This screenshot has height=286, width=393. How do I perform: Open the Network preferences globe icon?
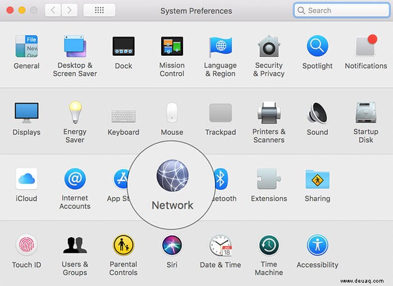click(172, 176)
